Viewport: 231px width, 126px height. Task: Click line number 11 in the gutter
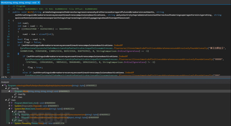(8, 39)
